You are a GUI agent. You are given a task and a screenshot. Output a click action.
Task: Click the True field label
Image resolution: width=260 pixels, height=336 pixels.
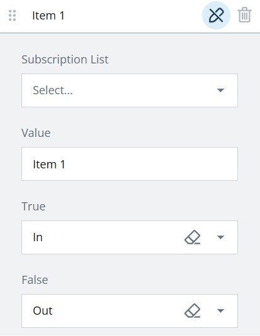33,207
